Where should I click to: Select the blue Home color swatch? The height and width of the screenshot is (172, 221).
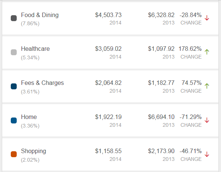tap(14, 120)
